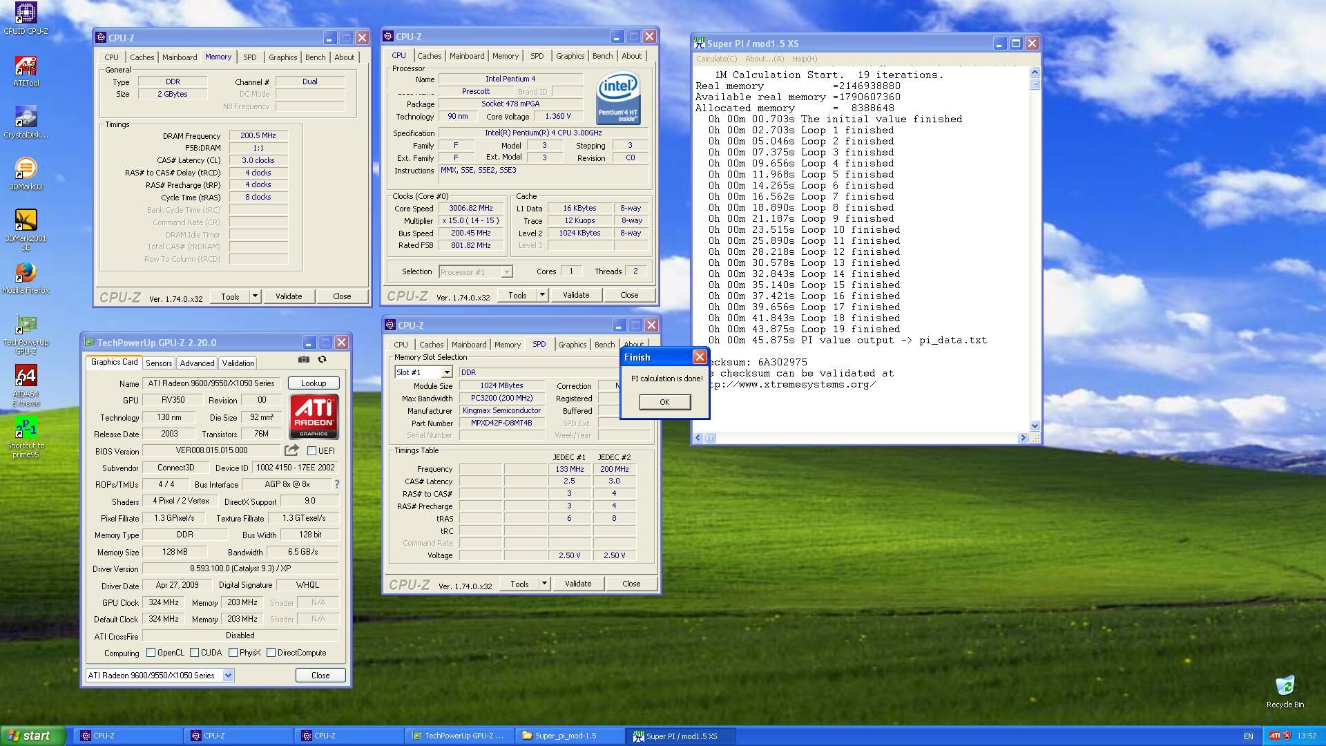Toggle the PhysX checkbox
This screenshot has width=1326, height=746.
(x=233, y=653)
